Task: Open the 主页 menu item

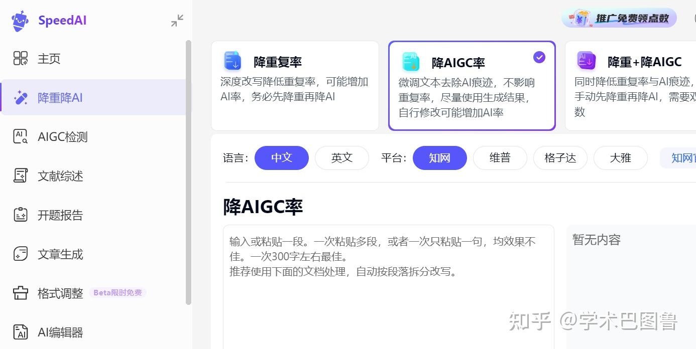Action: pyautogui.click(x=93, y=58)
